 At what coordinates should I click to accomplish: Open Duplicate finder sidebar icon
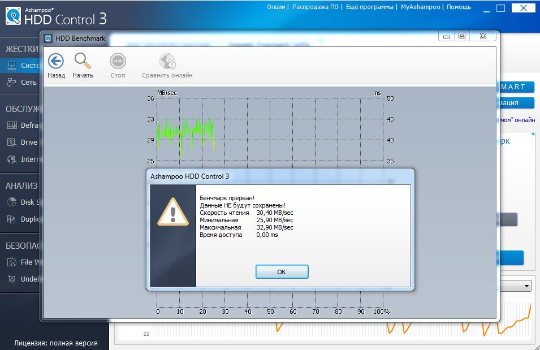click(x=12, y=219)
